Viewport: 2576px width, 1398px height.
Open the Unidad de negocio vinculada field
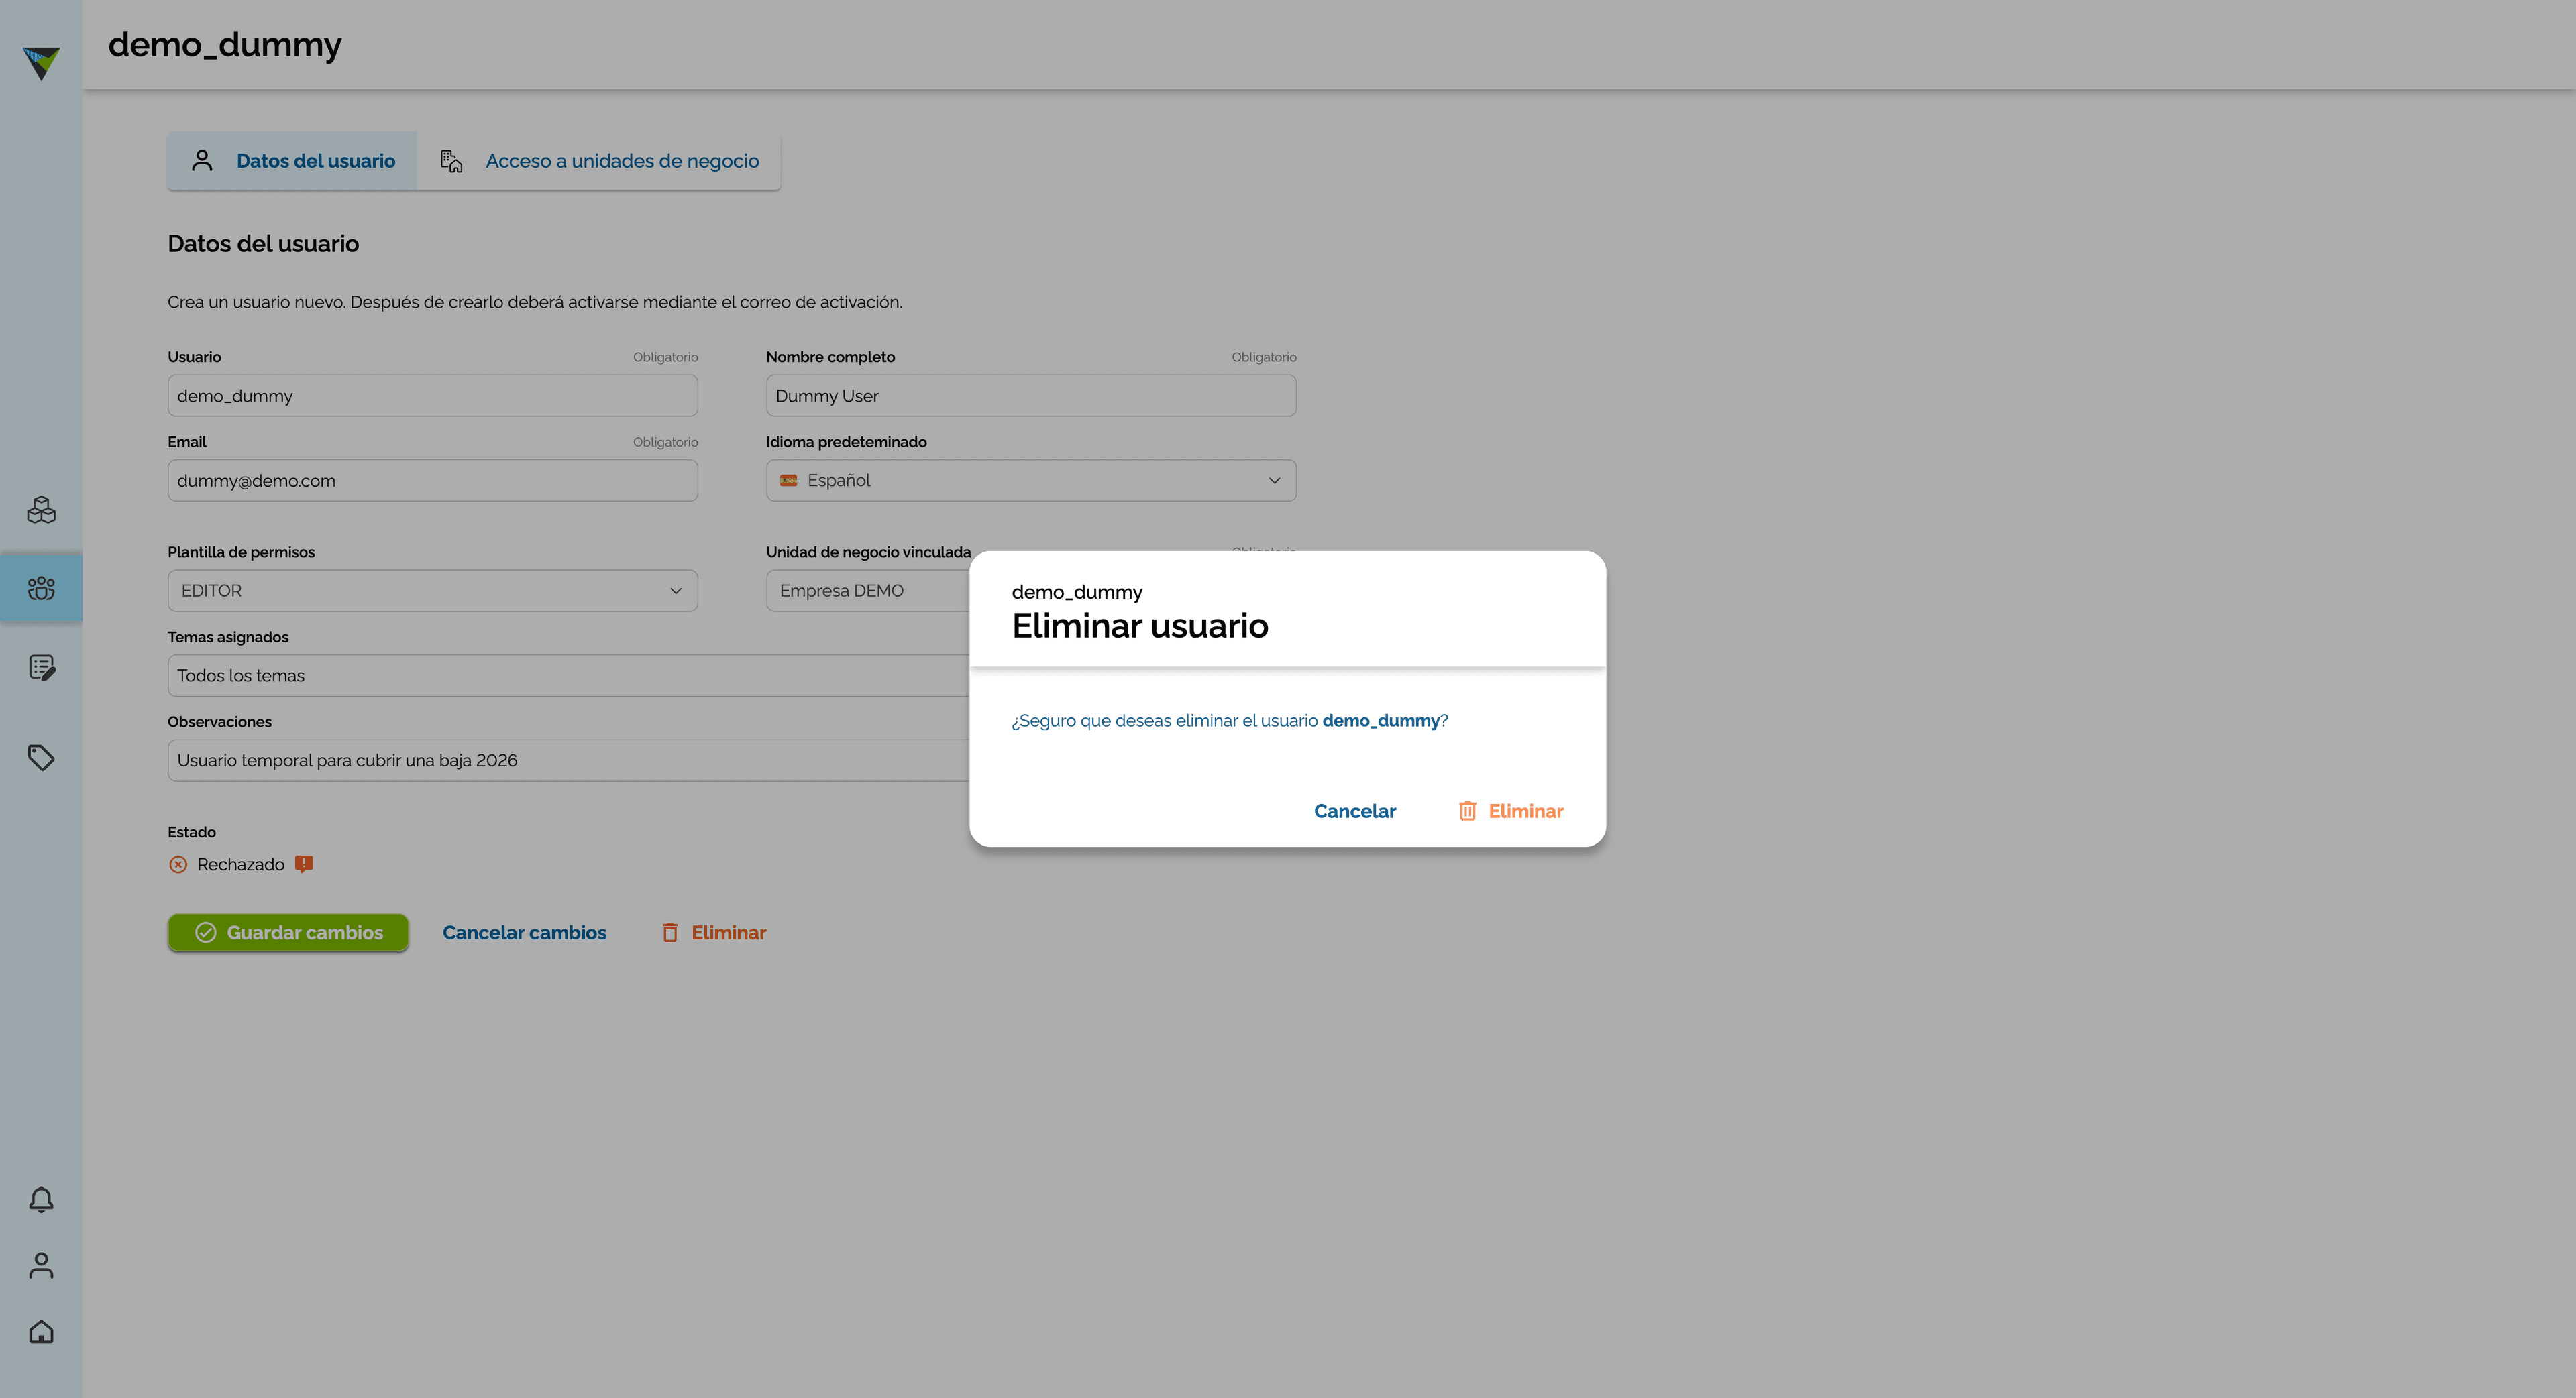point(868,591)
